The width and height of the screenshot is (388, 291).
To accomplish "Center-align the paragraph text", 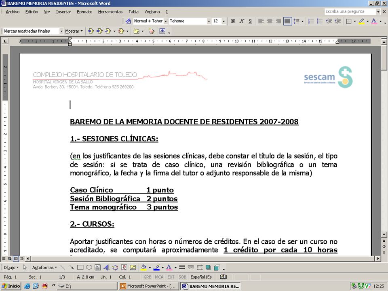I will click(270, 21).
